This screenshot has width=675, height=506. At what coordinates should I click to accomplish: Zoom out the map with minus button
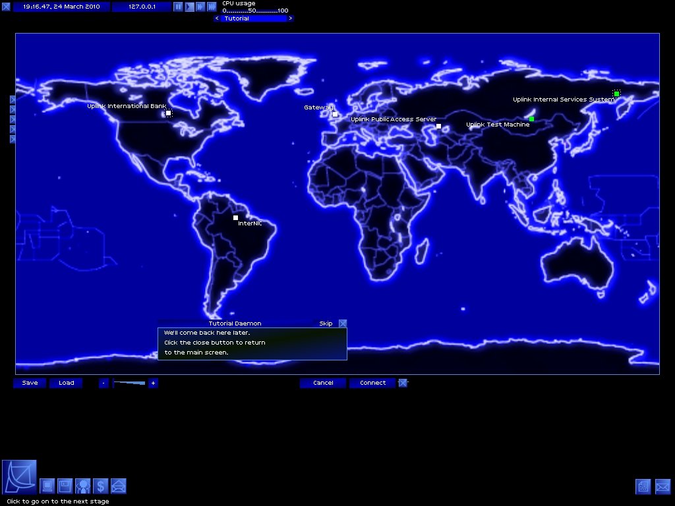pos(103,383)
